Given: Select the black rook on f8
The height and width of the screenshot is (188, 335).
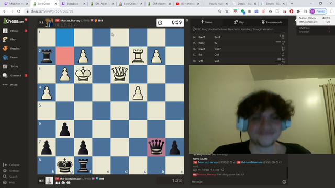Looking at the screenshot, I should pos(83,165).
